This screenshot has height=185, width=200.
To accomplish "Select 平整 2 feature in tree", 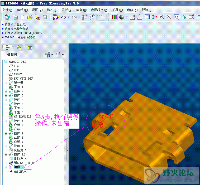I will [x=16, y=108].
